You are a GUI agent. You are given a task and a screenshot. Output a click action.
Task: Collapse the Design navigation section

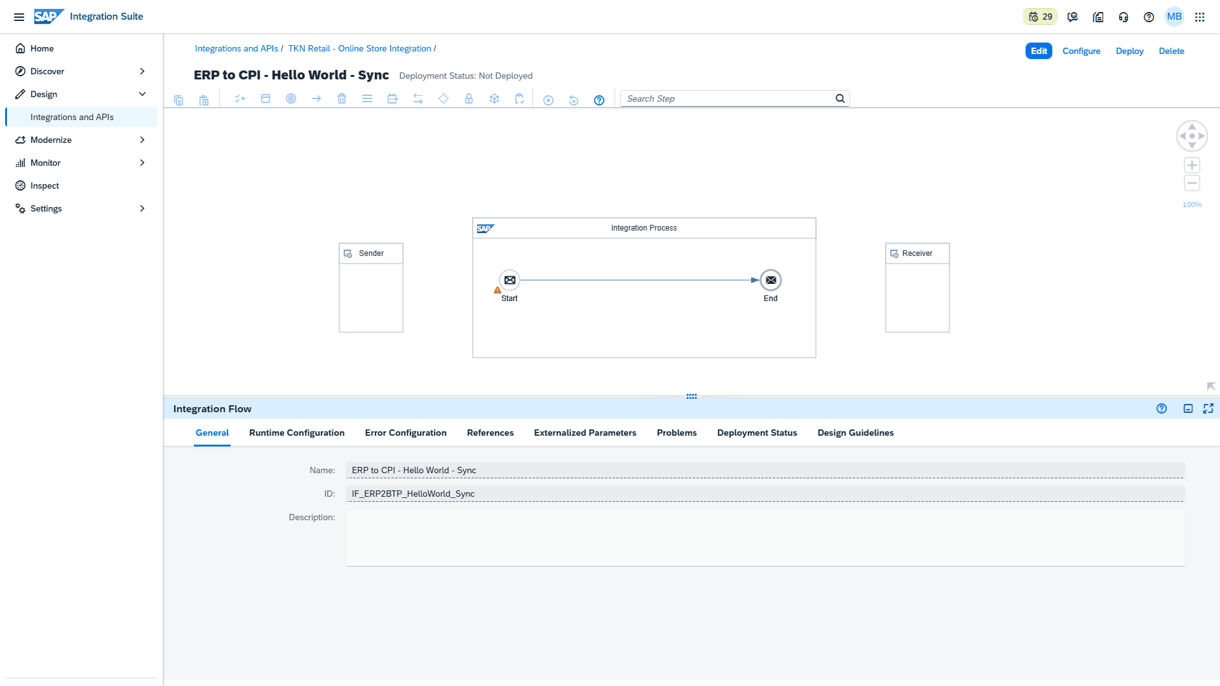point(142,94)
